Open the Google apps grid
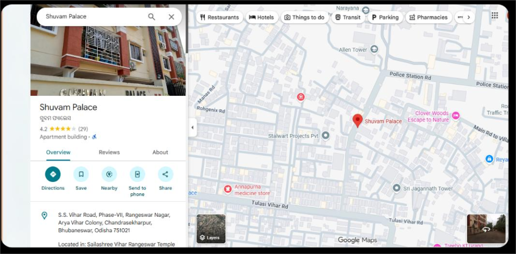The width and height of the screenshot is (516, 254). (x=494, y=16)
